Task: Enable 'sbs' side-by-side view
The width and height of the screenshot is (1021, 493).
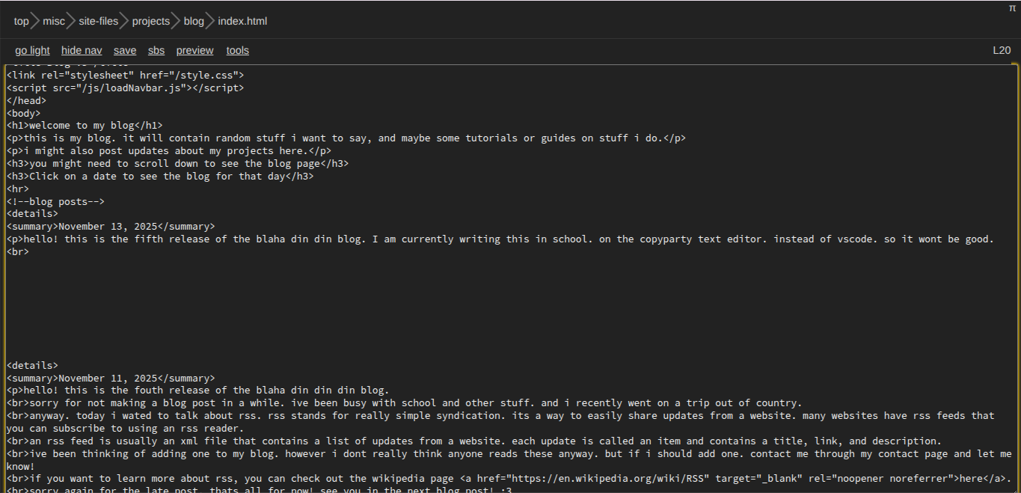Action: click(156, 51)
